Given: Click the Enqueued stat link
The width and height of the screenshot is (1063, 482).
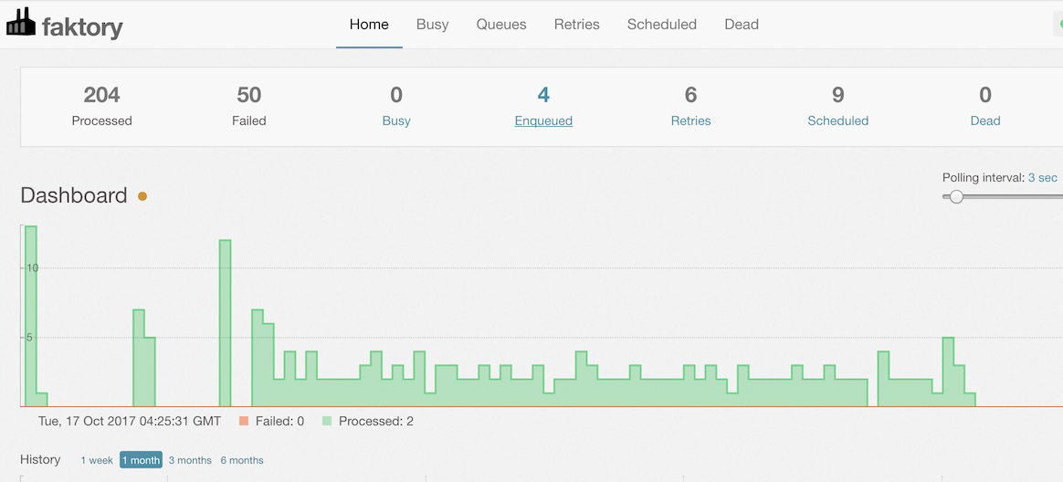Looking at the screenshot, I should pyautogui.click(x=543, y=120).
